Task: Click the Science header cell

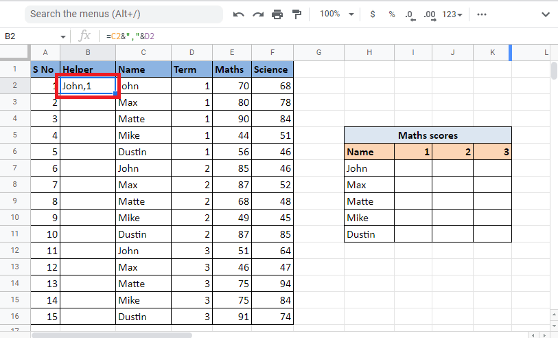Action: tap(272, 69)
